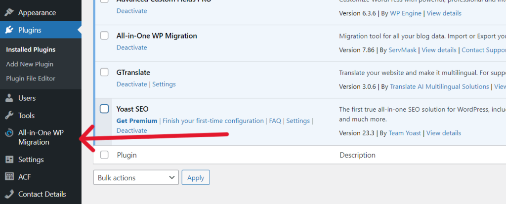Deactivate the GTranslate plugin
Image resolution: width=506 pixels, height=204 pixels.
click(131, 84)
